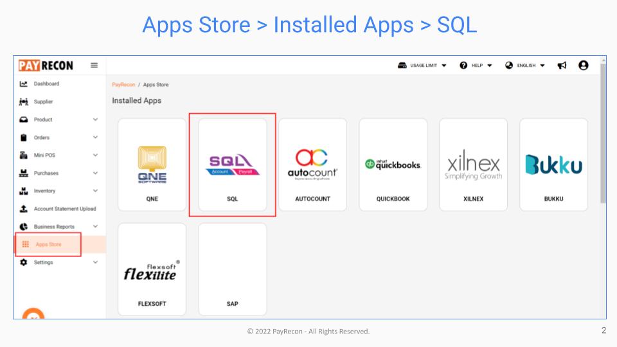This screenshot has width=617, height=347.
Task: Select the Business Reports menu label
Action: pyautogui.click(x=54, y=227)
